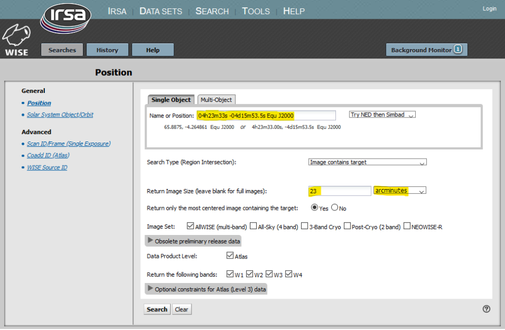
Task: Click the Login link
Action: click(489, 9)
